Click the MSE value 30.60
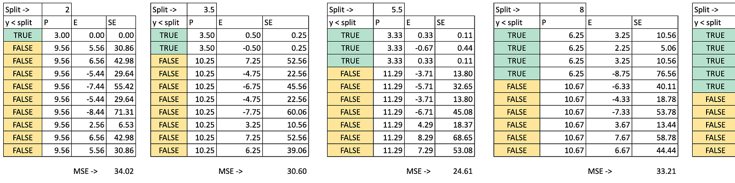Image resolution: width=735 pixels, height=183 pixels. [297, 171]
